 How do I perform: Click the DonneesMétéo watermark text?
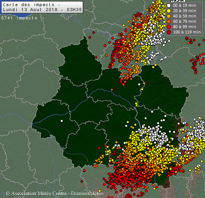[x=87, y=193]
